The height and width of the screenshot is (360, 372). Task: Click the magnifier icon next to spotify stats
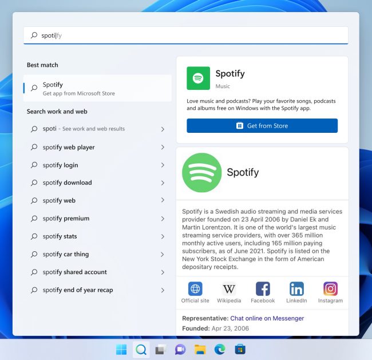point(34,236)
